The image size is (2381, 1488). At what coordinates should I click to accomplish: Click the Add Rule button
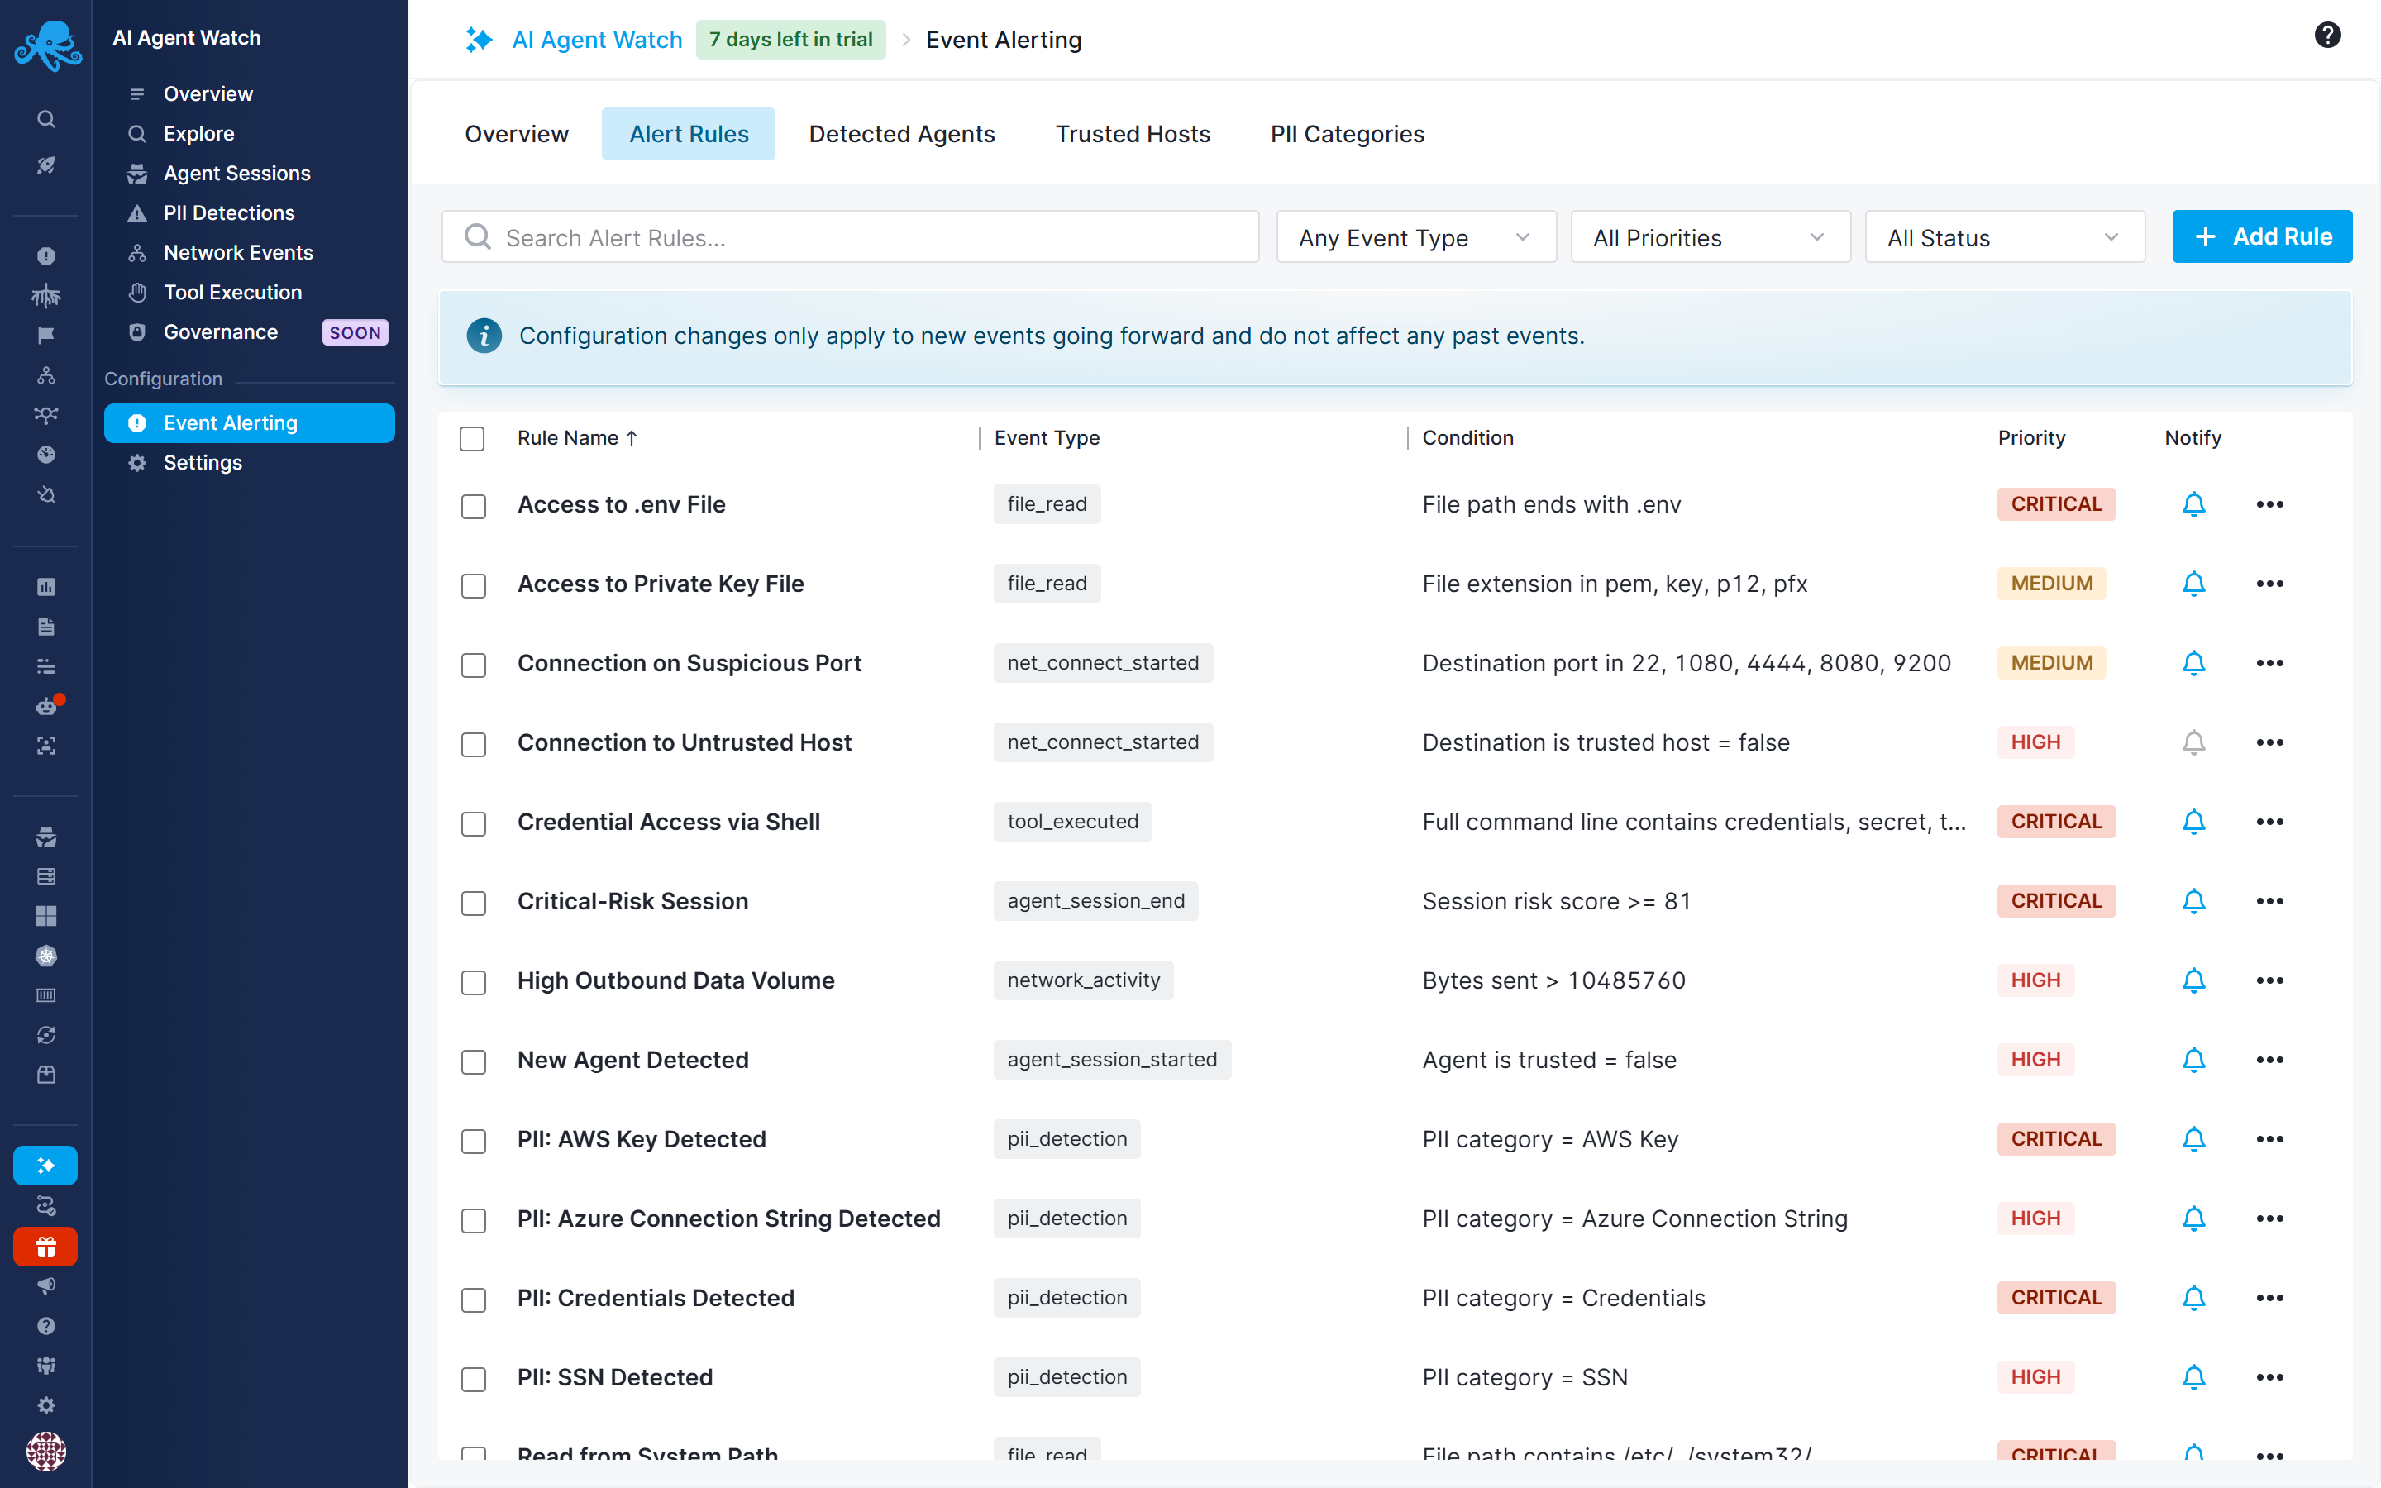2261,236
